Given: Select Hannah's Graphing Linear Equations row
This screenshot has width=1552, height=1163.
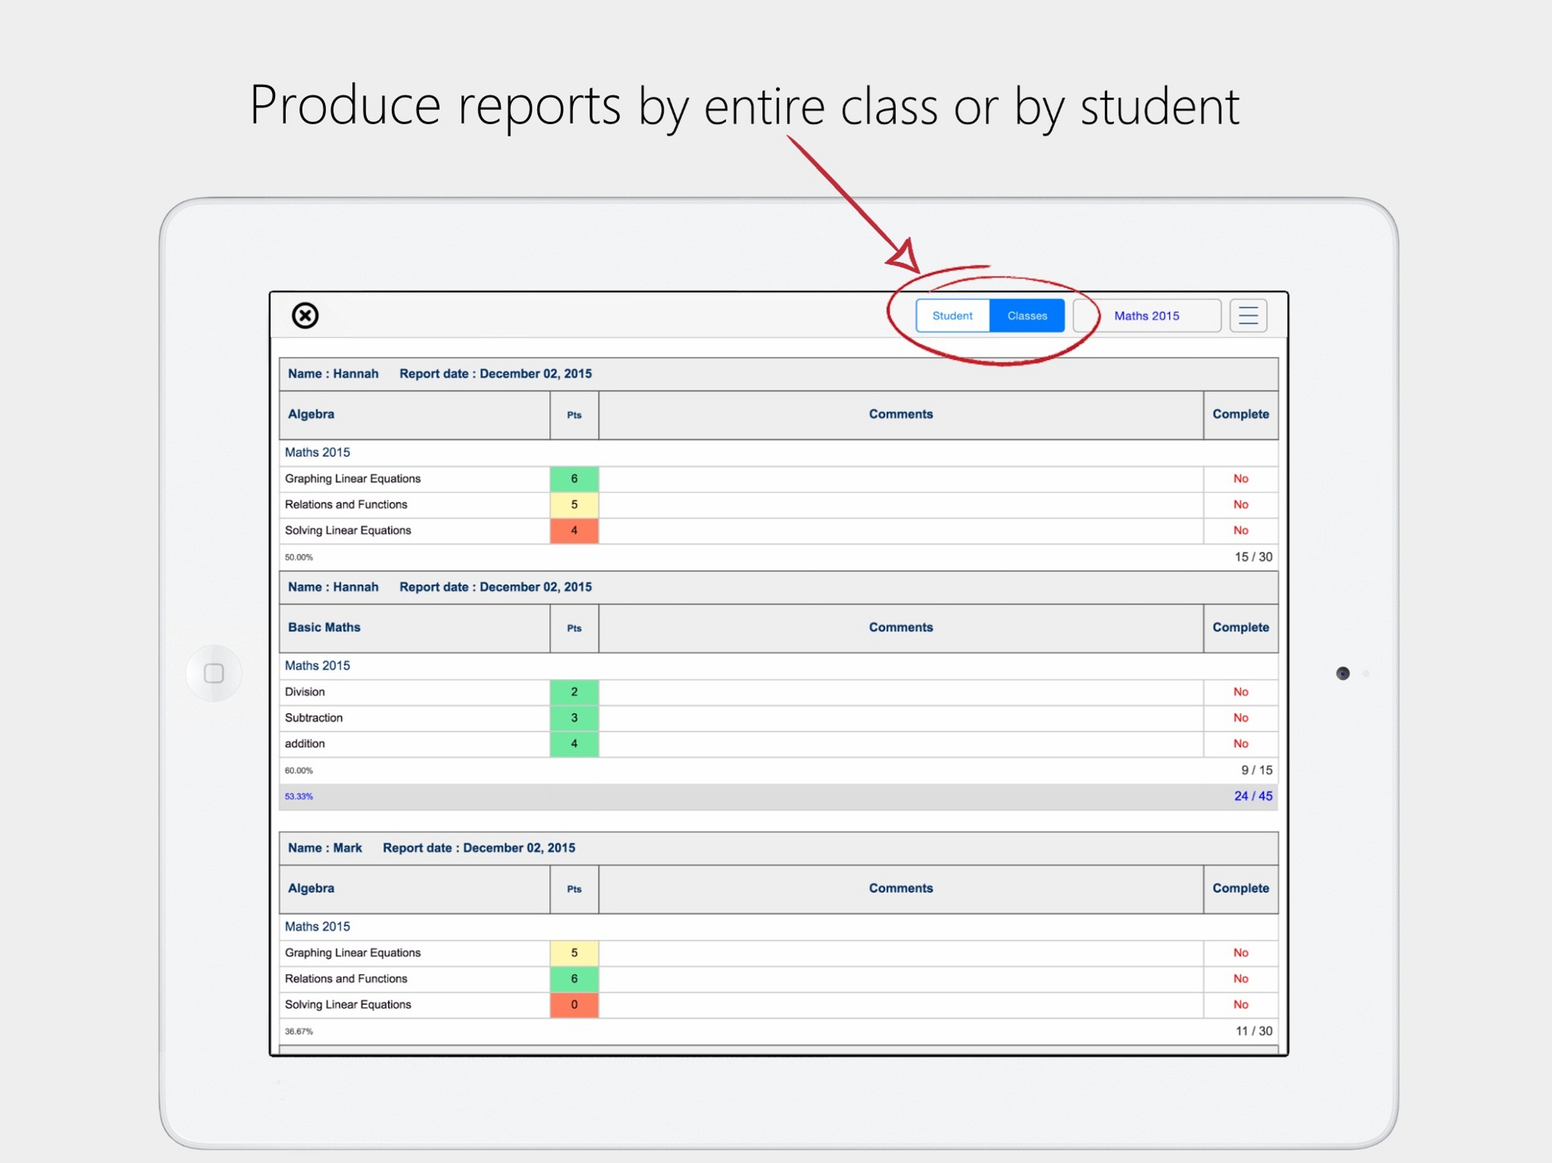Looking at the screenshot, I should click(x=778, y=478).
